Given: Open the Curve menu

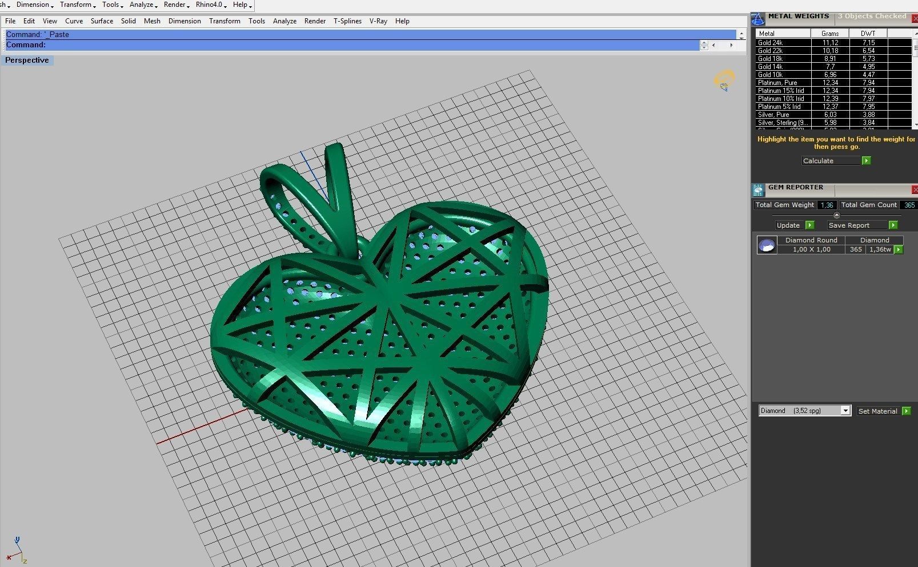Looking at the screenshot, I should pyautogui.click(x=74, y=21).
